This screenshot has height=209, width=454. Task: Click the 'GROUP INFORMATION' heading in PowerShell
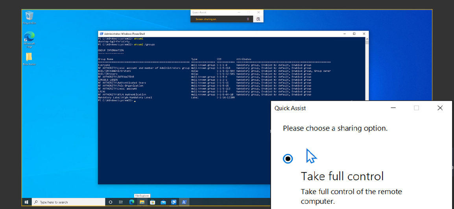click(111, 50)
